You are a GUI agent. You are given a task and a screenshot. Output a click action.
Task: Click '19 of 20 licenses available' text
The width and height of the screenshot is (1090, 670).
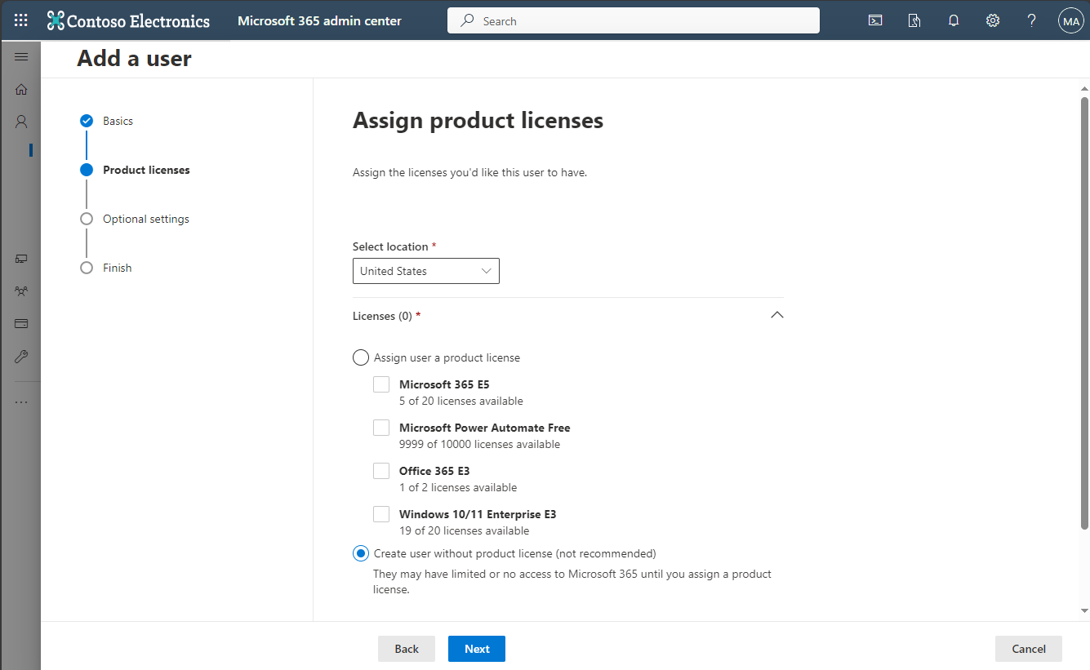(x=465, y=530)
